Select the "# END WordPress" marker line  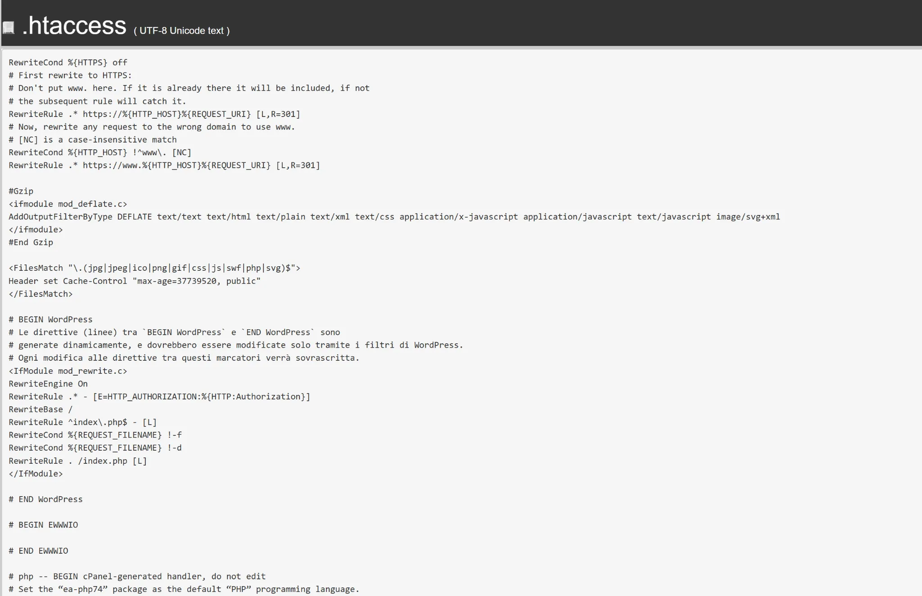tap(45, 499)
